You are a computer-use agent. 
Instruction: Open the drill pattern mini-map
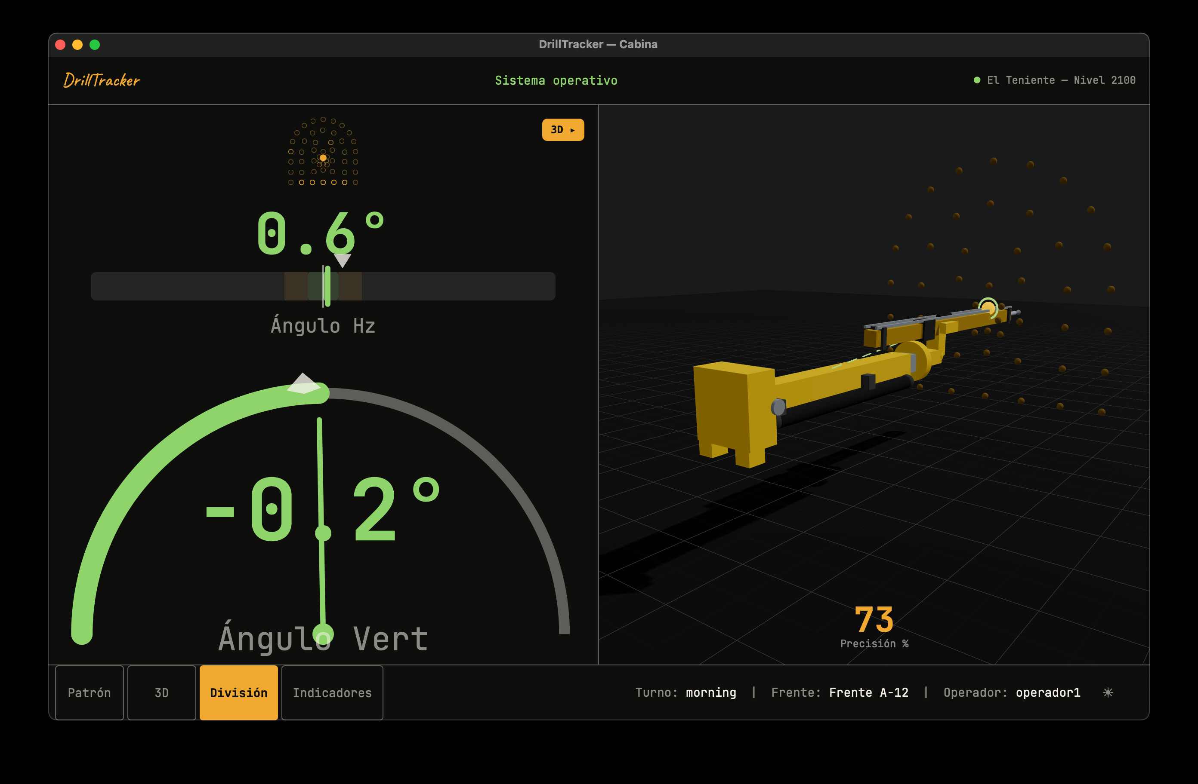[x=323, y=151]
